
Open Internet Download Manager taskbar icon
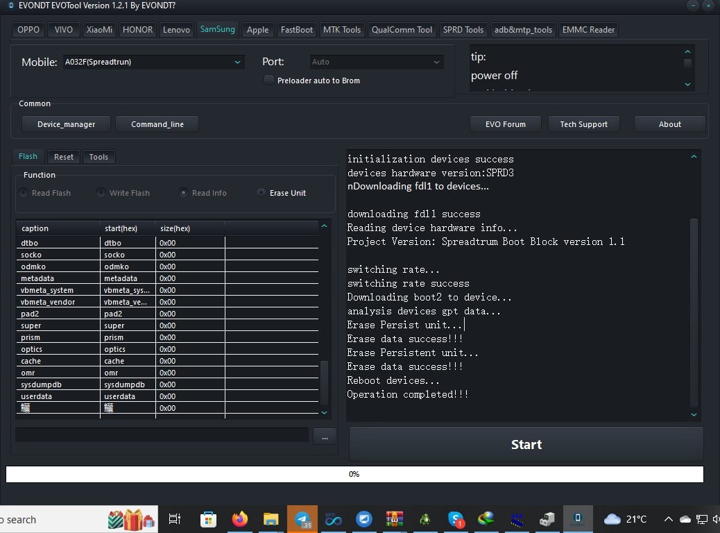pyautogui.click(x=486, y=518)
